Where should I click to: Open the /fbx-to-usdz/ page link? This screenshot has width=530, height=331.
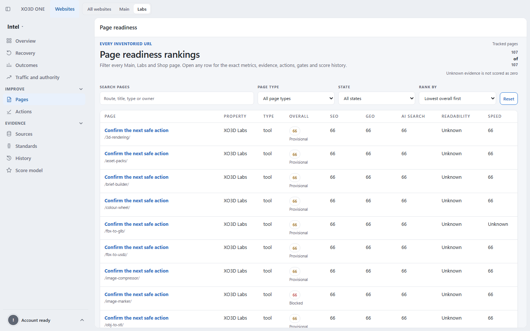tap(137, 247)
